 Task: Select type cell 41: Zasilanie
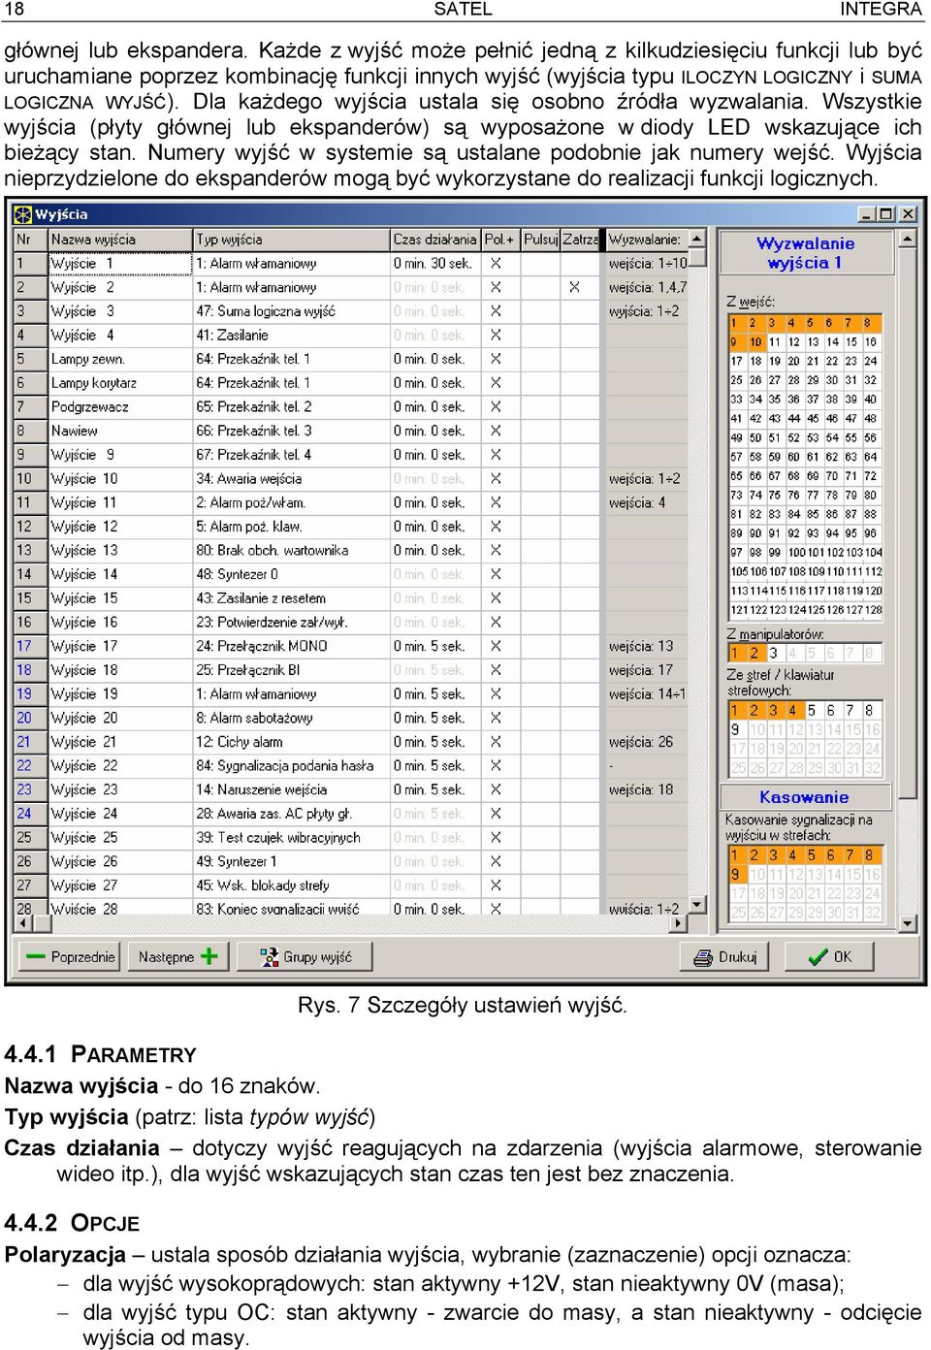pos(291,335)
